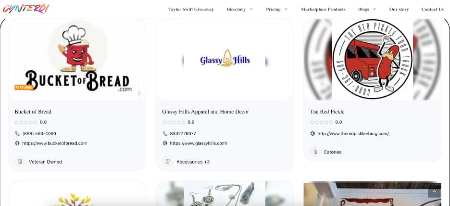This screenshot has width=450, height=206.
Task: Open Taylor Swift Giveaway menu item
Action: 191,9
